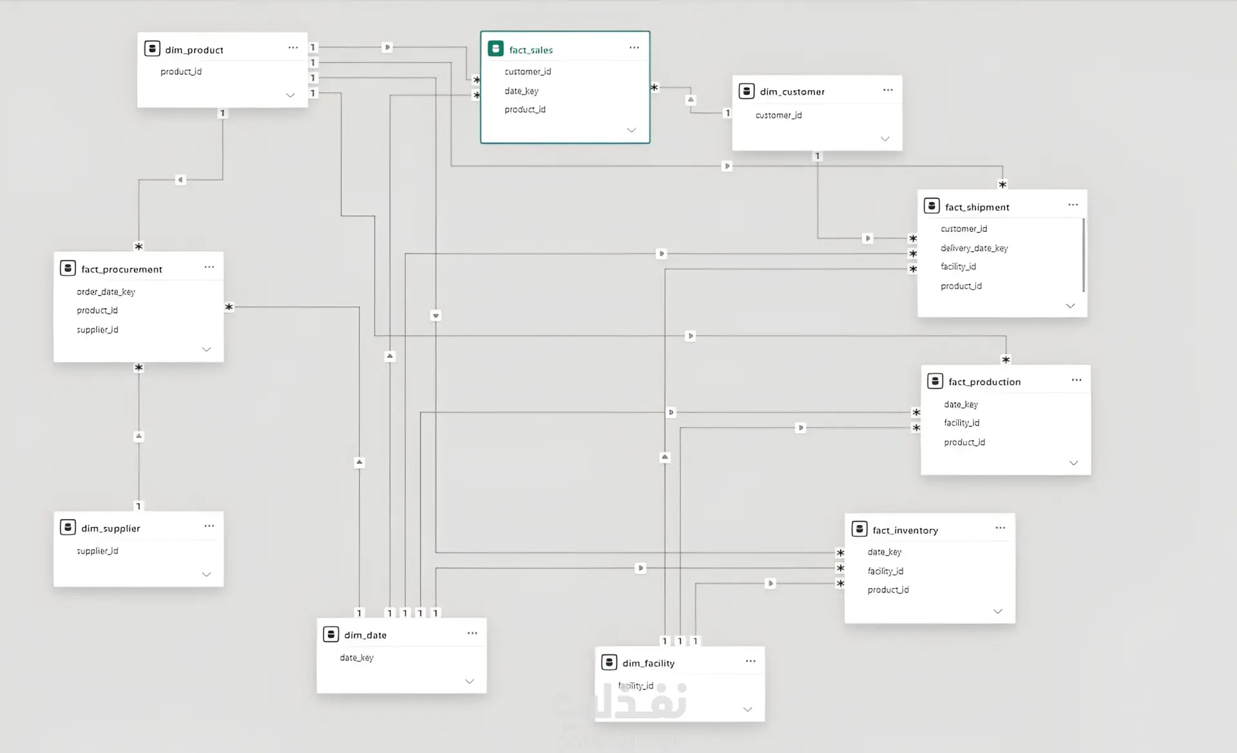Image resolution: width=1237 pixels, height=753 pixels.
Task: Open more options for dim_date
Action: [x=472, y=633]
